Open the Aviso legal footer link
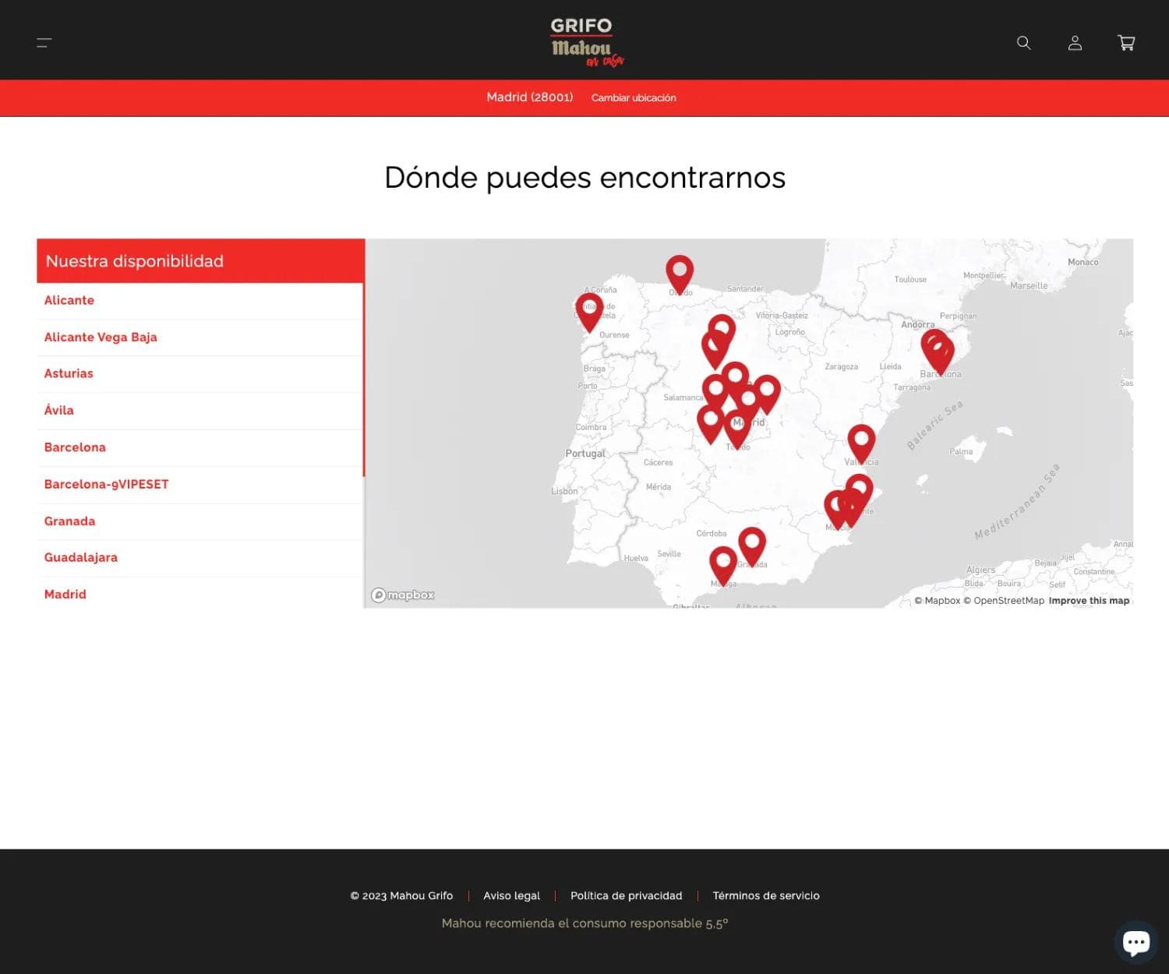The image size is (1169, 974). pos(511,895)
